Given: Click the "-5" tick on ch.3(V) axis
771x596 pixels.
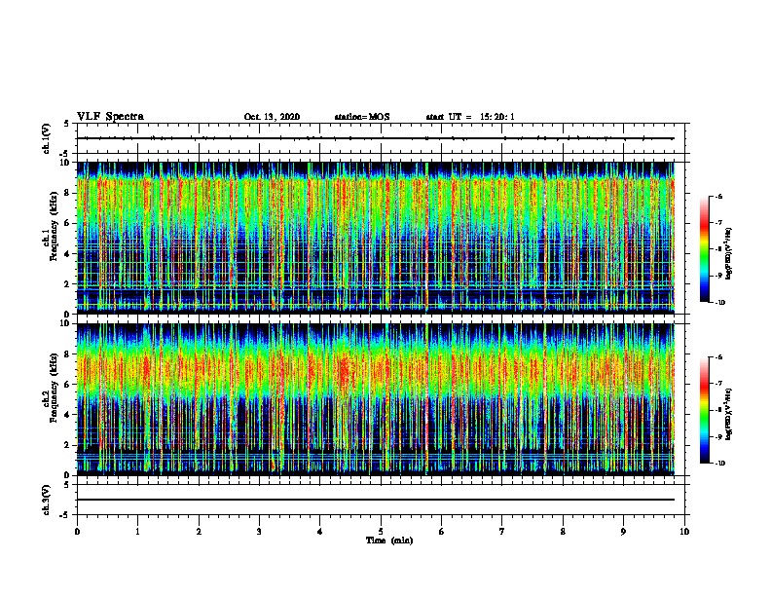Looking at the screenshot, I should pyautogui.click(x=65, y=515).
